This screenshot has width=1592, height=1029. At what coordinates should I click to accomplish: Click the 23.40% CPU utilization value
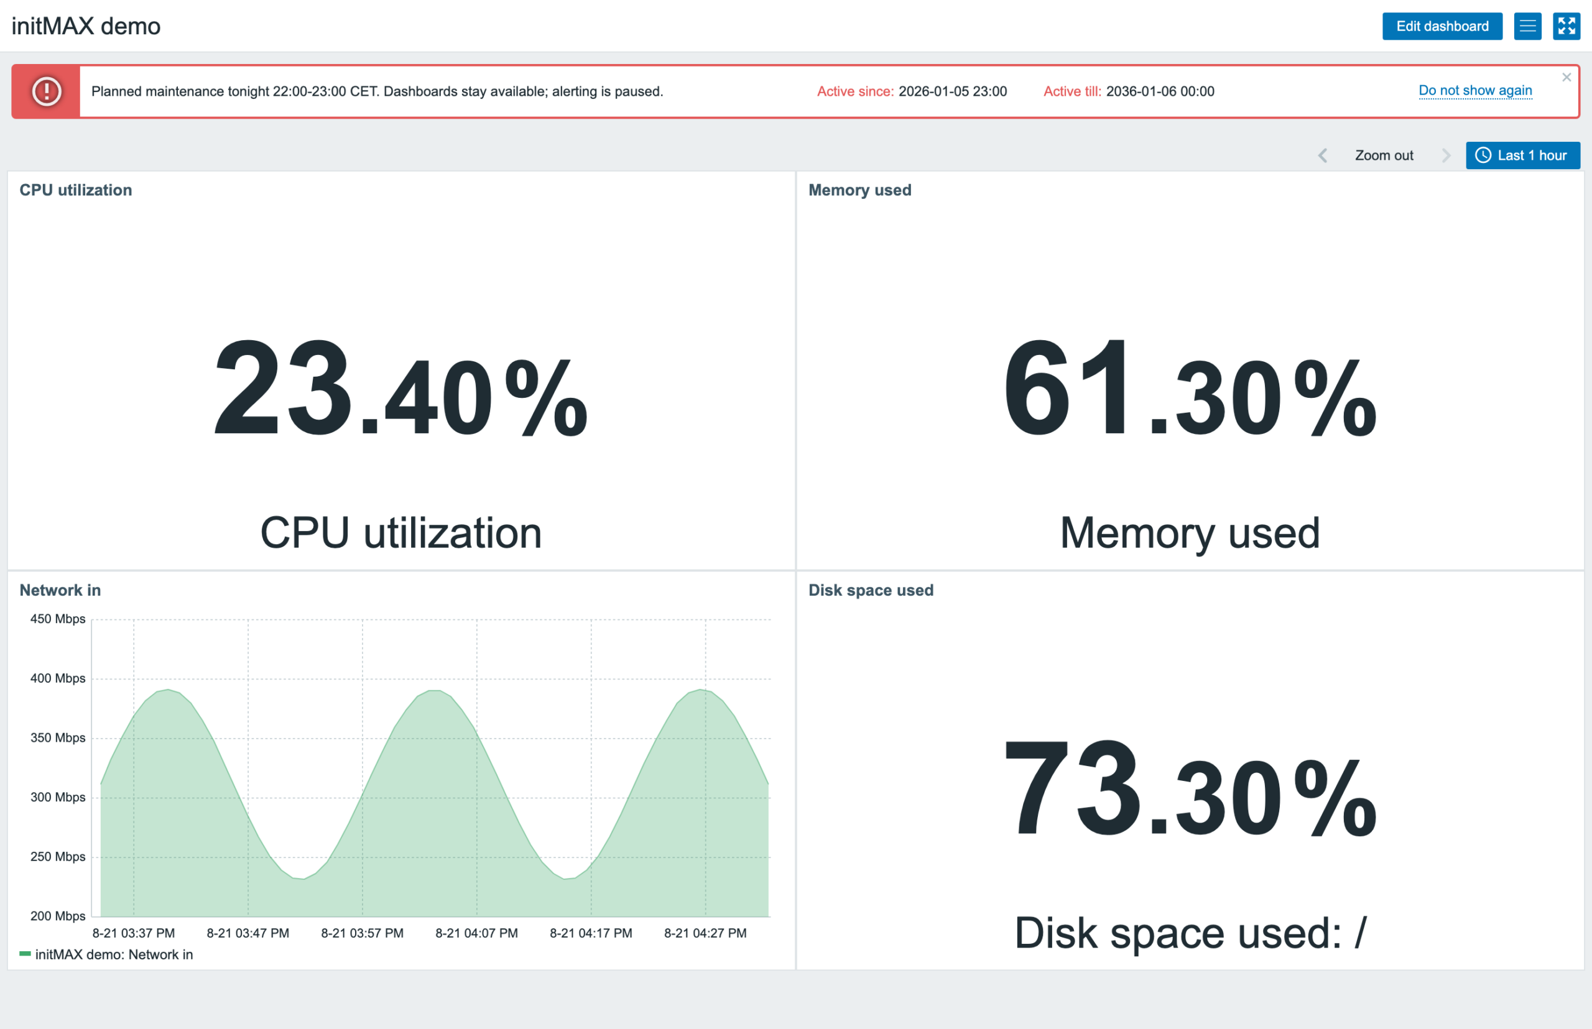tap(400, 388)
